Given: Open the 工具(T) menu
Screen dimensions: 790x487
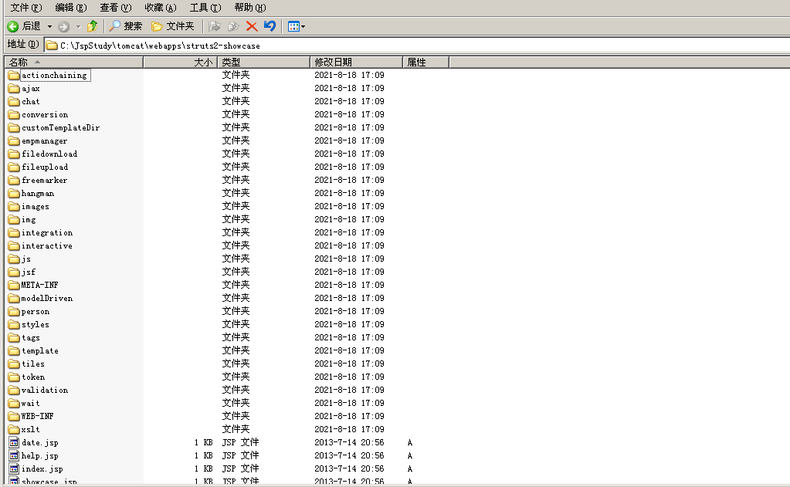Looking at the screenshot, I should (x=205, y=8).
